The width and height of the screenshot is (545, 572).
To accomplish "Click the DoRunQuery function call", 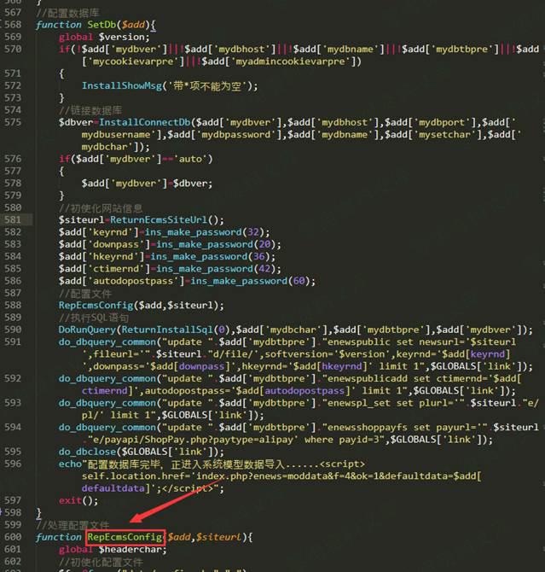I will [87, 330].
